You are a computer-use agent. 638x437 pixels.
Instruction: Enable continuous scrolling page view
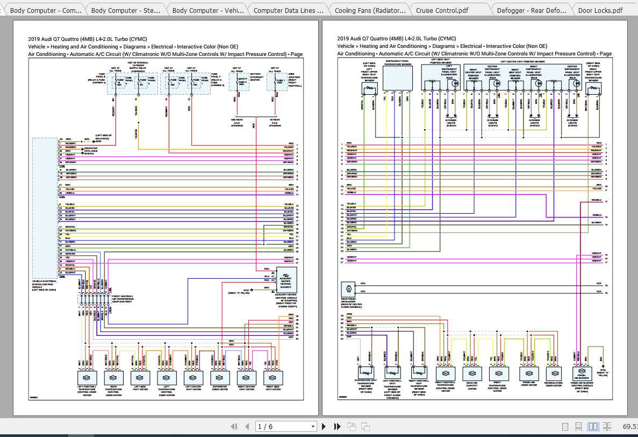578,426
